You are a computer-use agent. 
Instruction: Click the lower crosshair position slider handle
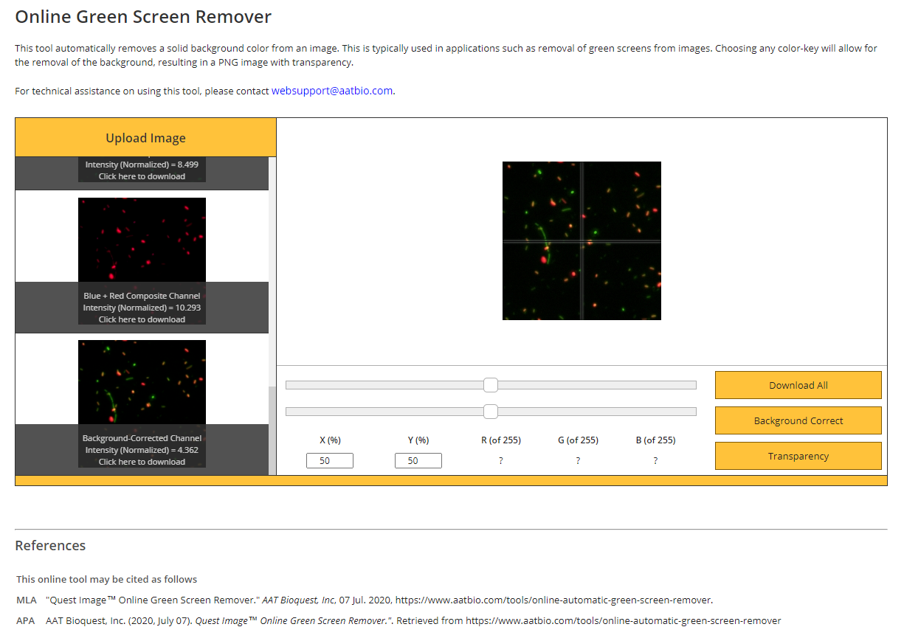[491, 411]
